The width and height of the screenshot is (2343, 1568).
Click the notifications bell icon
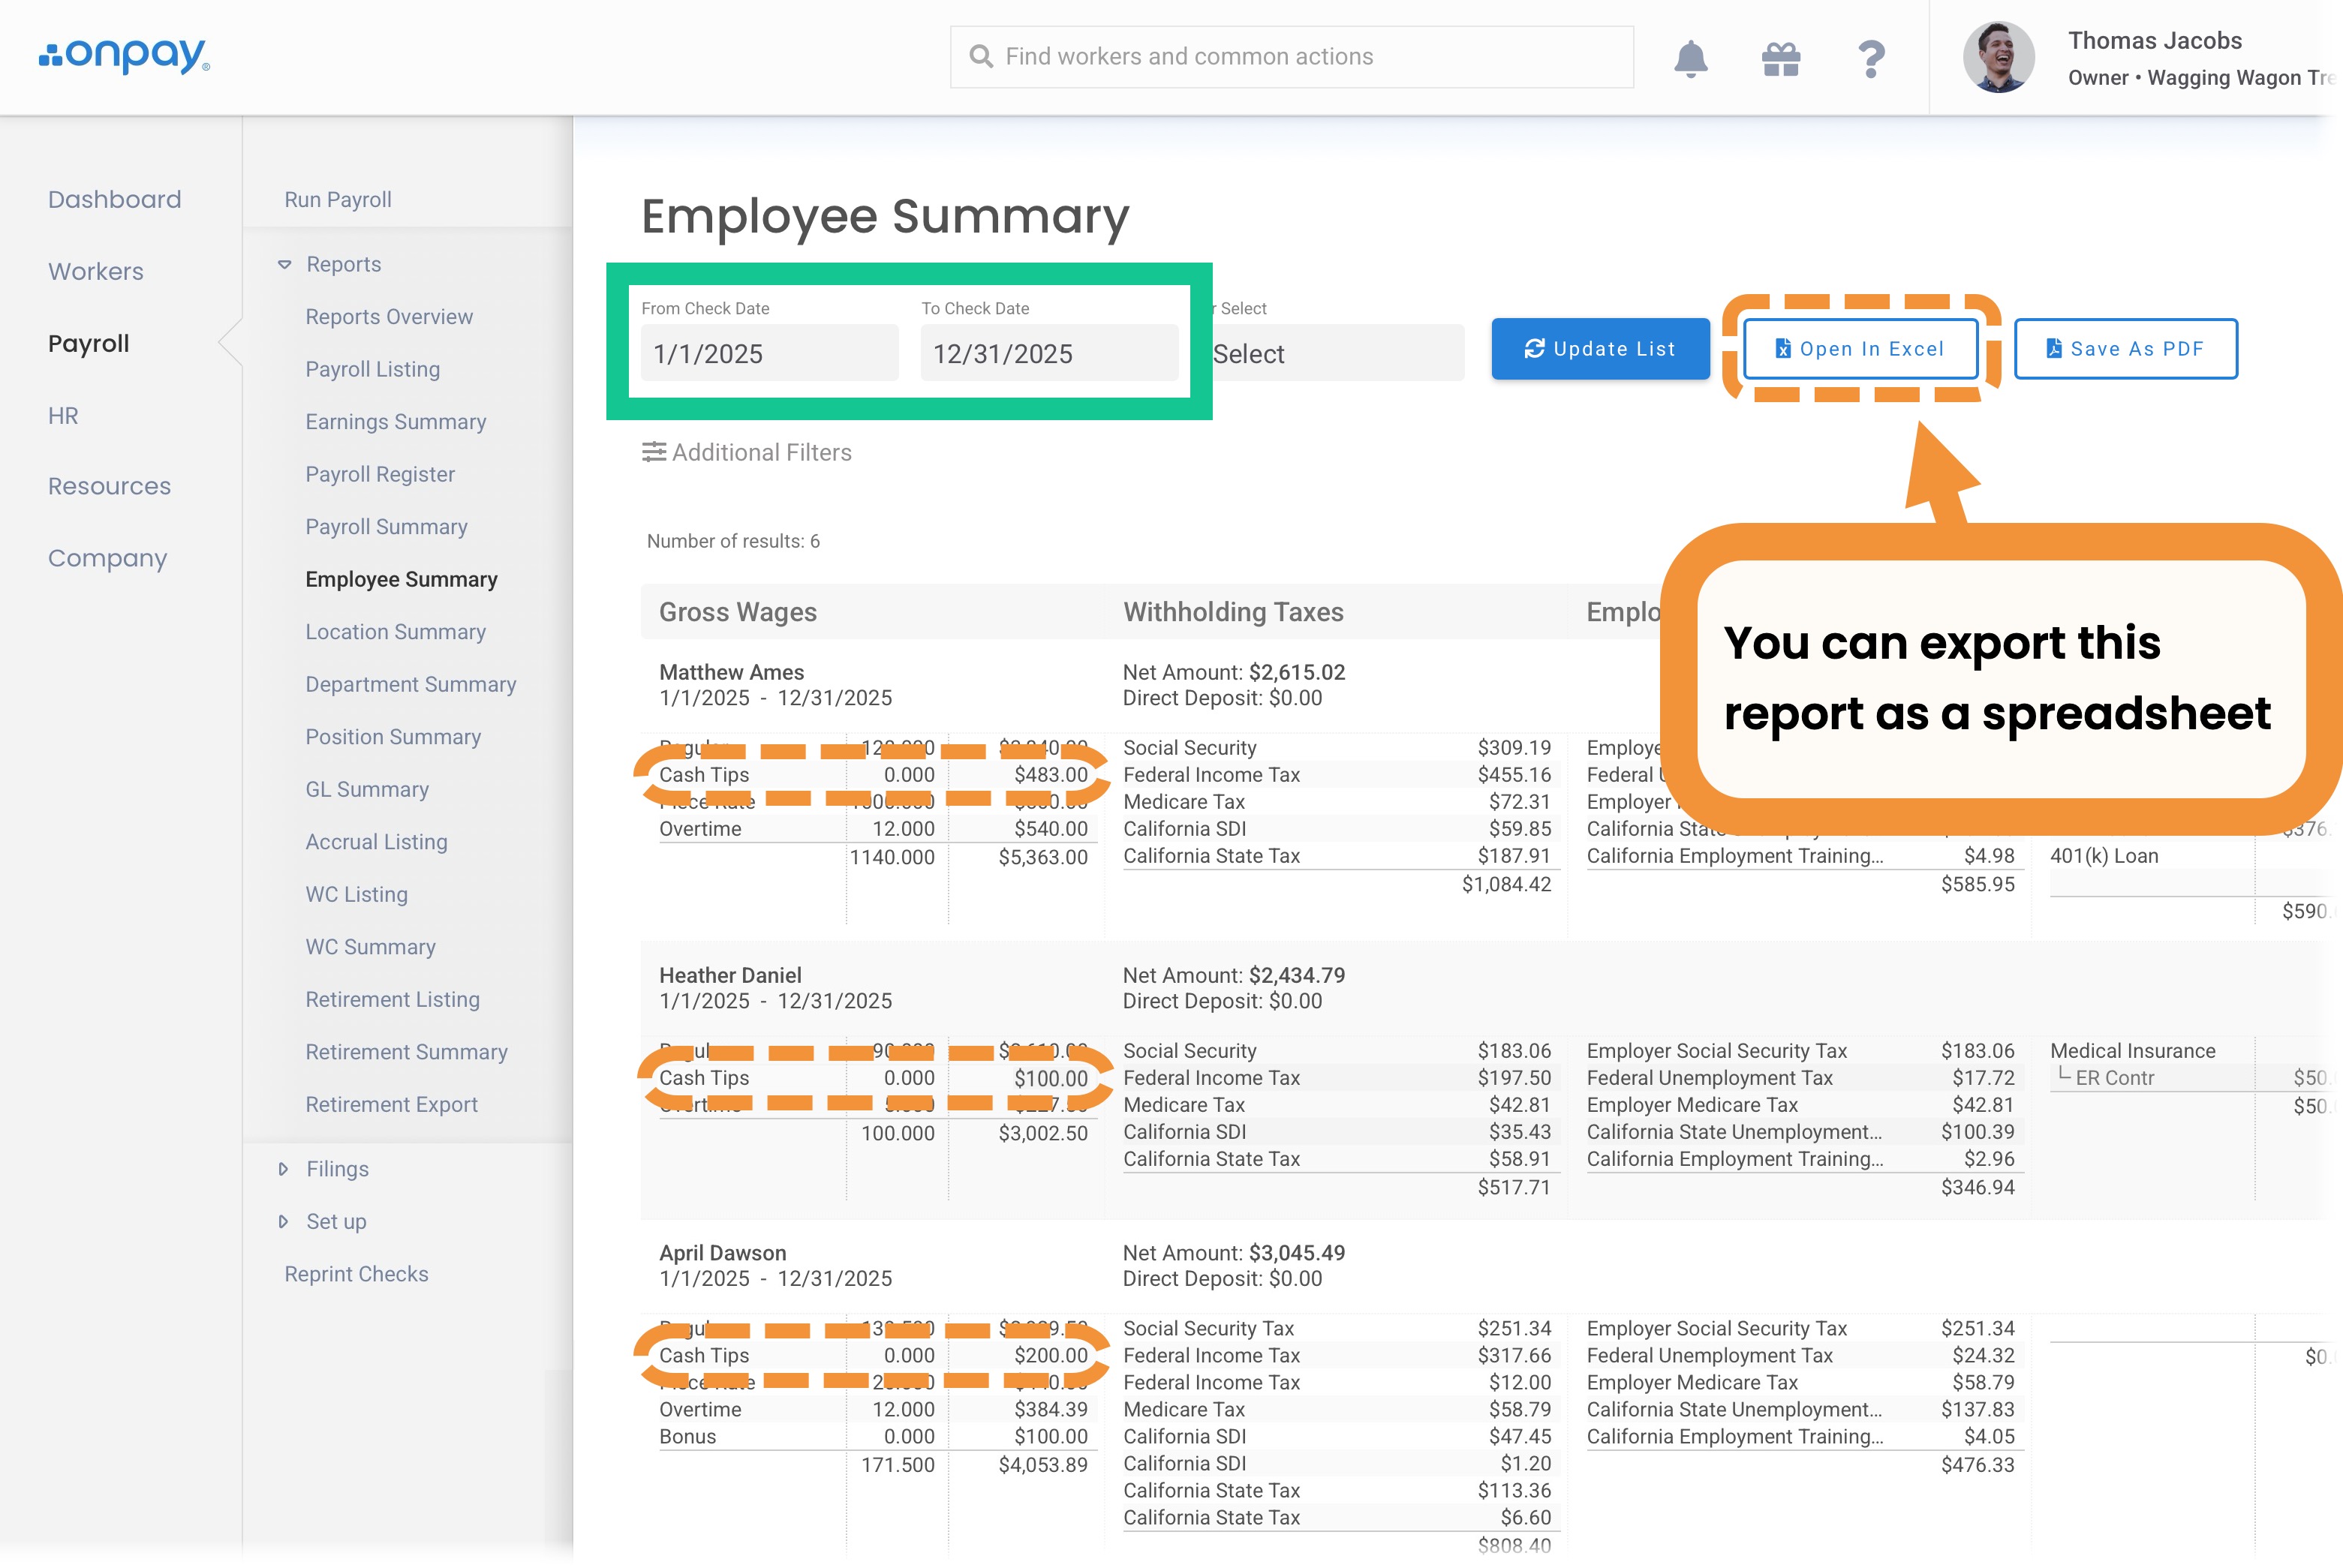1690,58
